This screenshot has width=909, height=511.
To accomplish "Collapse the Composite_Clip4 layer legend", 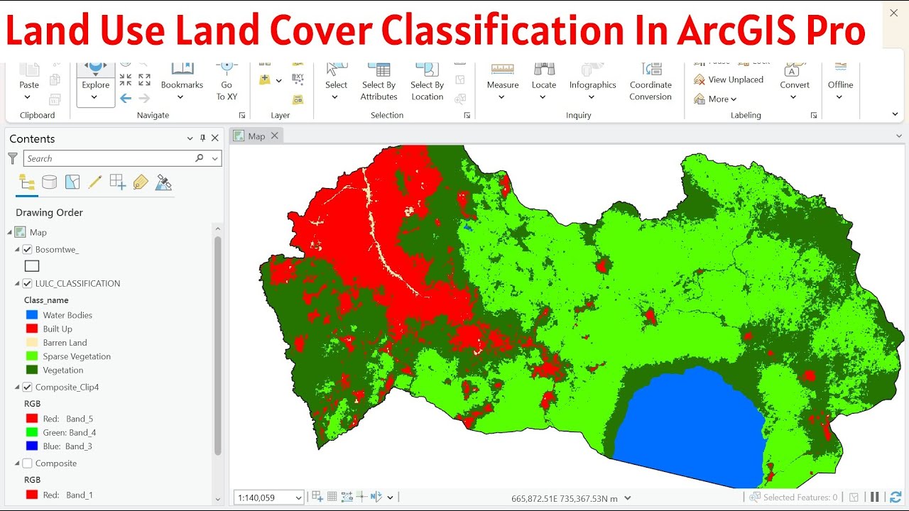I will (x=18, y=387).
